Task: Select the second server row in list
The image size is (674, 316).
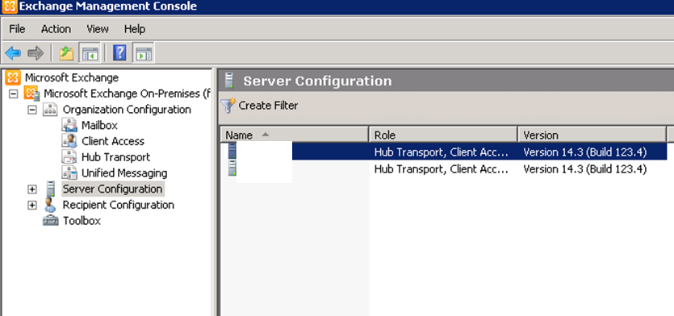Action: pyautogui.click(x=444, y=169)
